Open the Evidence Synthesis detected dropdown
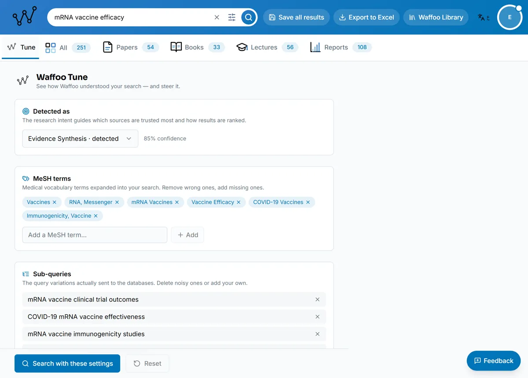528x378 pixels. 80,138
